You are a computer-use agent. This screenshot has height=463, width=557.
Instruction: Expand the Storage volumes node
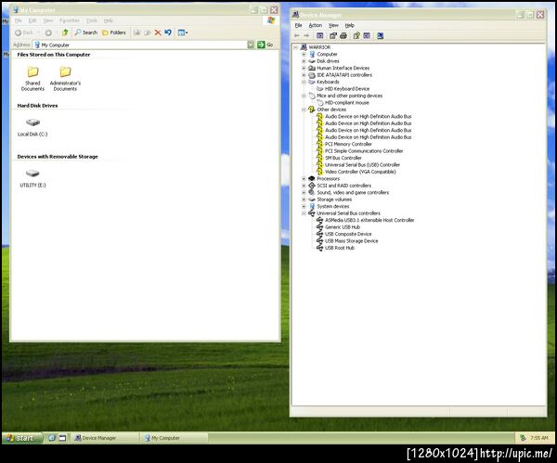(x=304, y=199)
